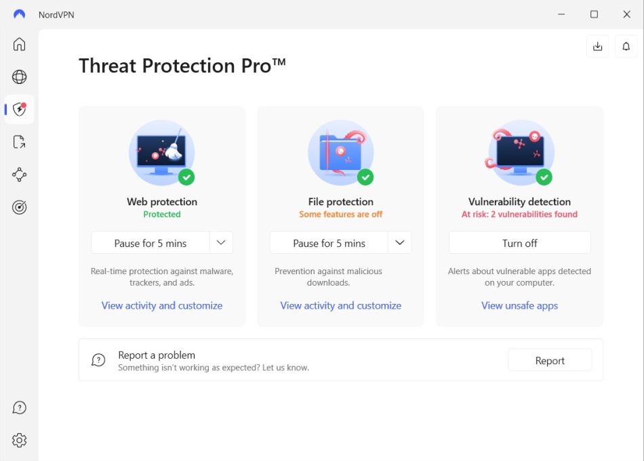Open notifications with the bell icon

tap(626, 46)
